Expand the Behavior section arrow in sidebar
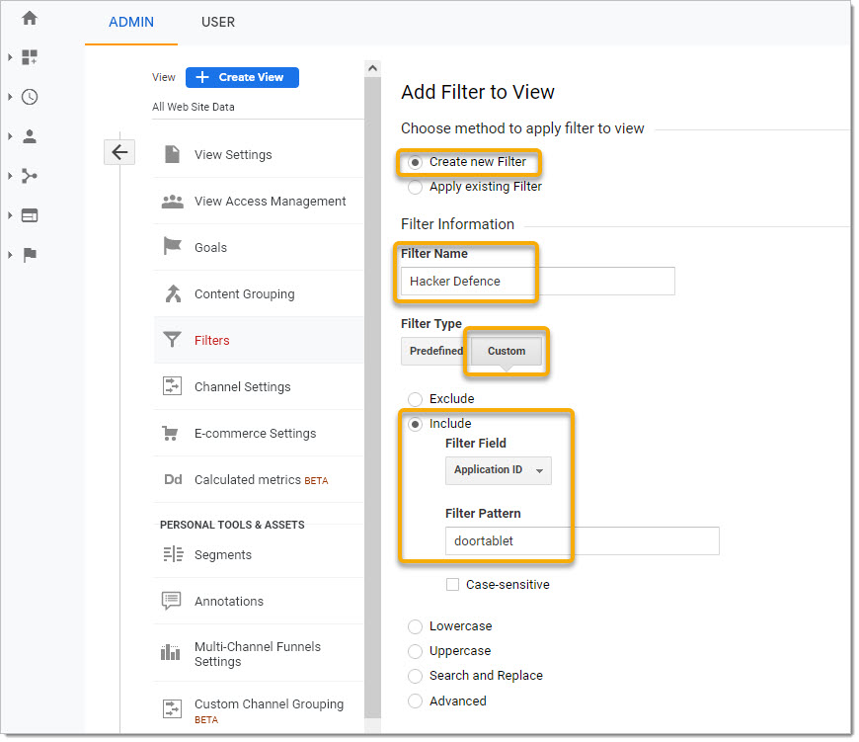 (x=10, y=215)
